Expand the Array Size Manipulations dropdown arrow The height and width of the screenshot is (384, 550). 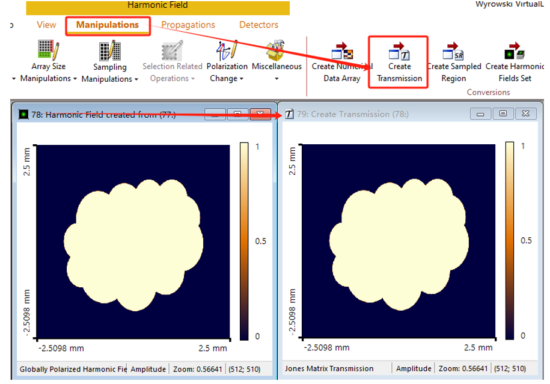click(75, 79)
